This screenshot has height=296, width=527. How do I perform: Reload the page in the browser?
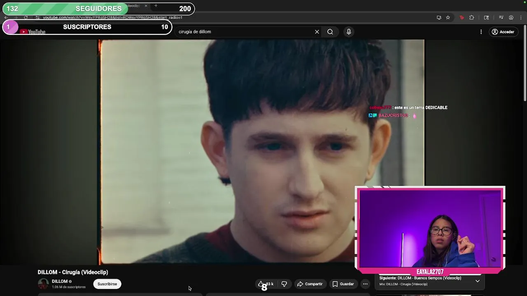click(26, 18)
